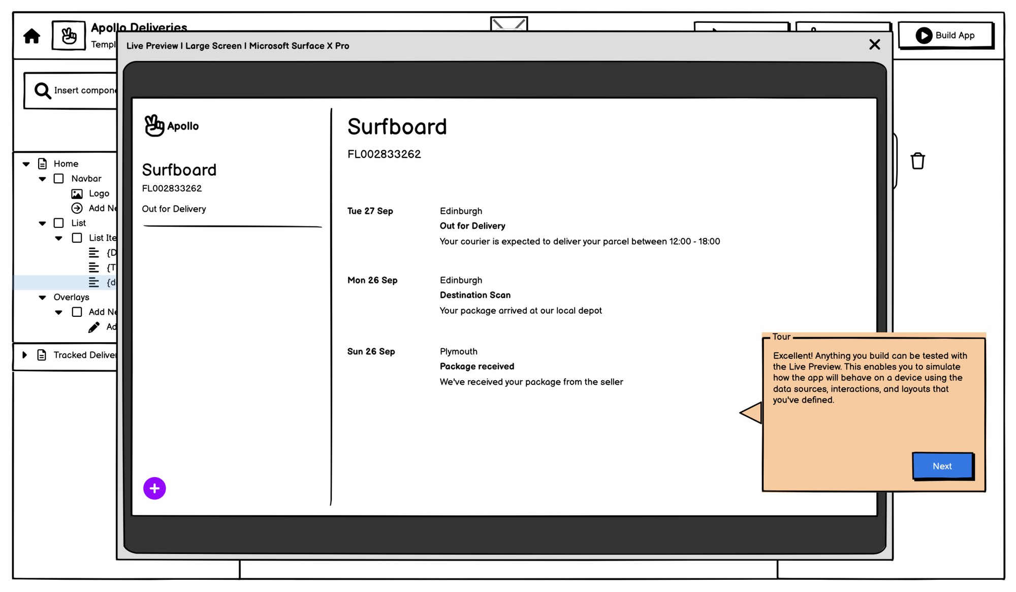The image size is (1016, 592).
Task: Collapse the Home page tree node
Action: pyautogui.click(x=26, y=164)
